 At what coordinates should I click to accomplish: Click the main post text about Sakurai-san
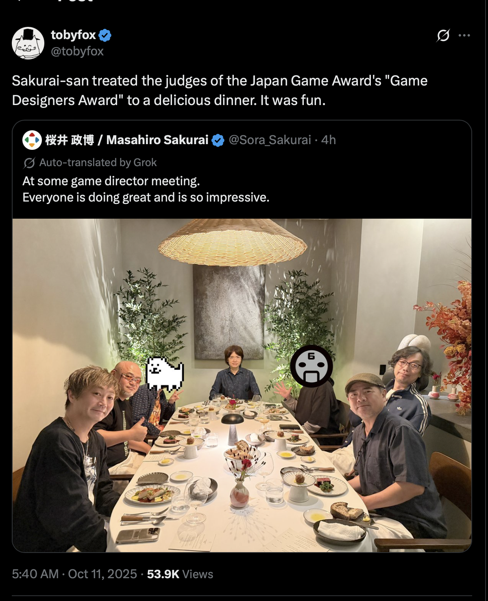[x=220, y=90]
